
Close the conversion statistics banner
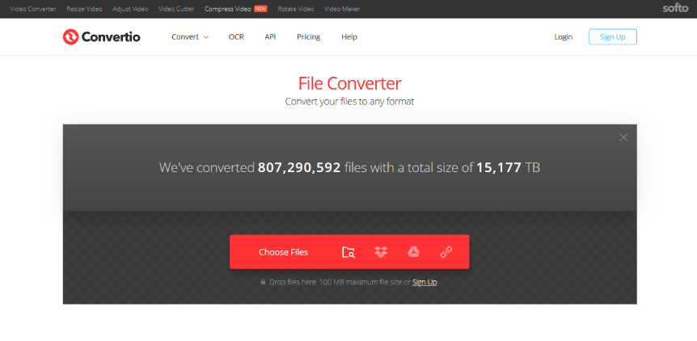623,137
